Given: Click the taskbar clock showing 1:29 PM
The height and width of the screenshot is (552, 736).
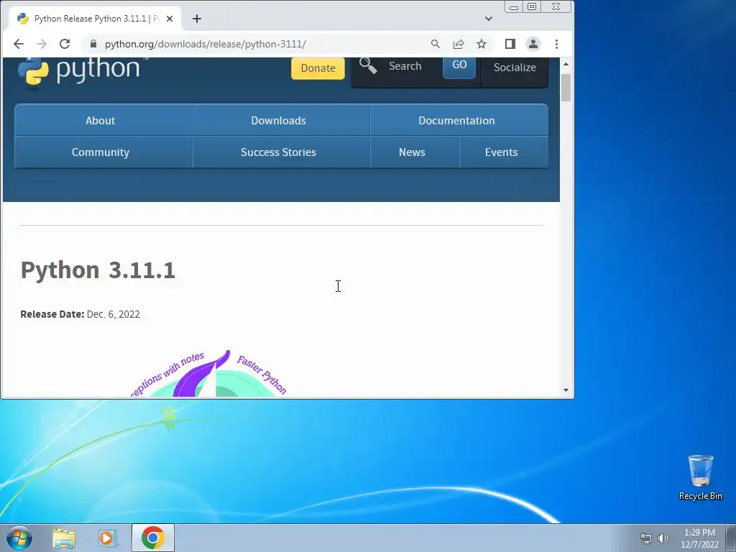Looking at the screenshot, I should coord(699,538).
